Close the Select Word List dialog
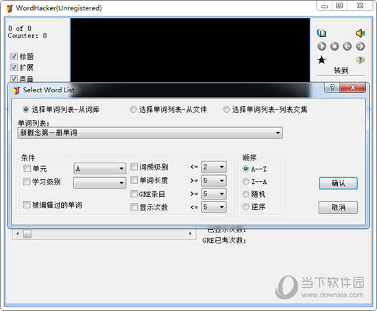 pos(353,87)
